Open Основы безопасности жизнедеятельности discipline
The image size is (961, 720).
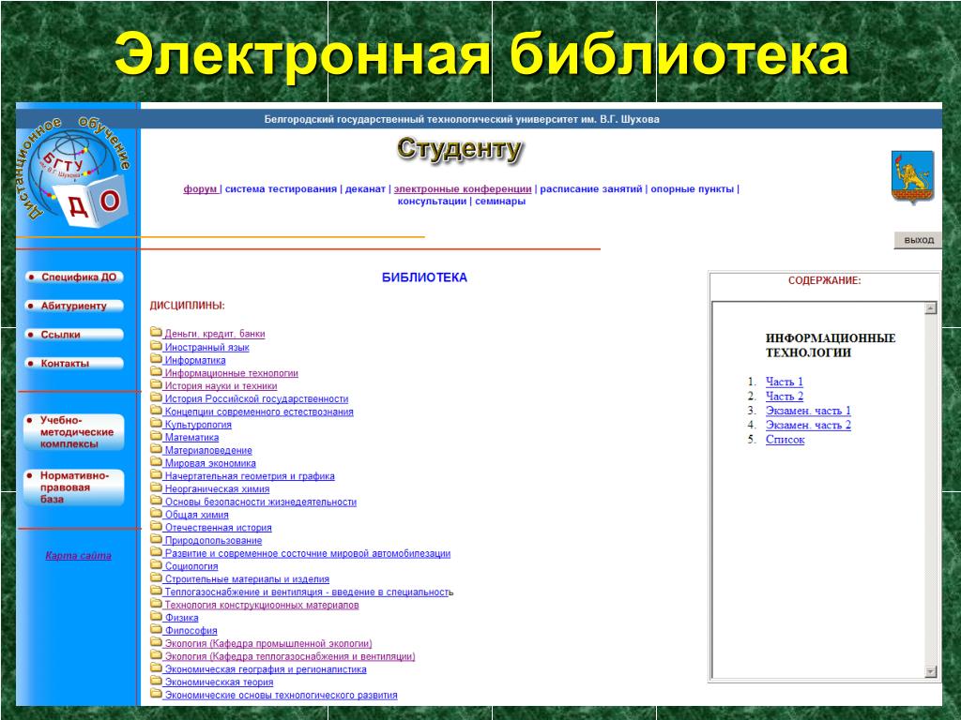(261, 502)
